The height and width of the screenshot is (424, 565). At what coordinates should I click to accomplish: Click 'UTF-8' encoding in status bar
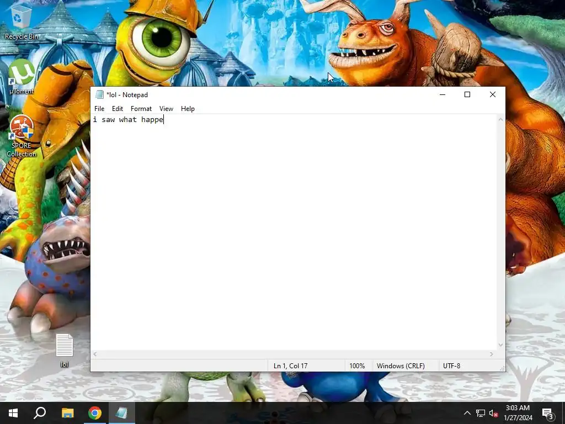click(x=452, y=365)
